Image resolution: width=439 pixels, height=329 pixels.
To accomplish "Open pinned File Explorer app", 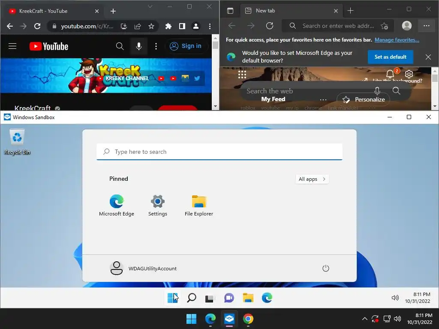I will [199, 206].
